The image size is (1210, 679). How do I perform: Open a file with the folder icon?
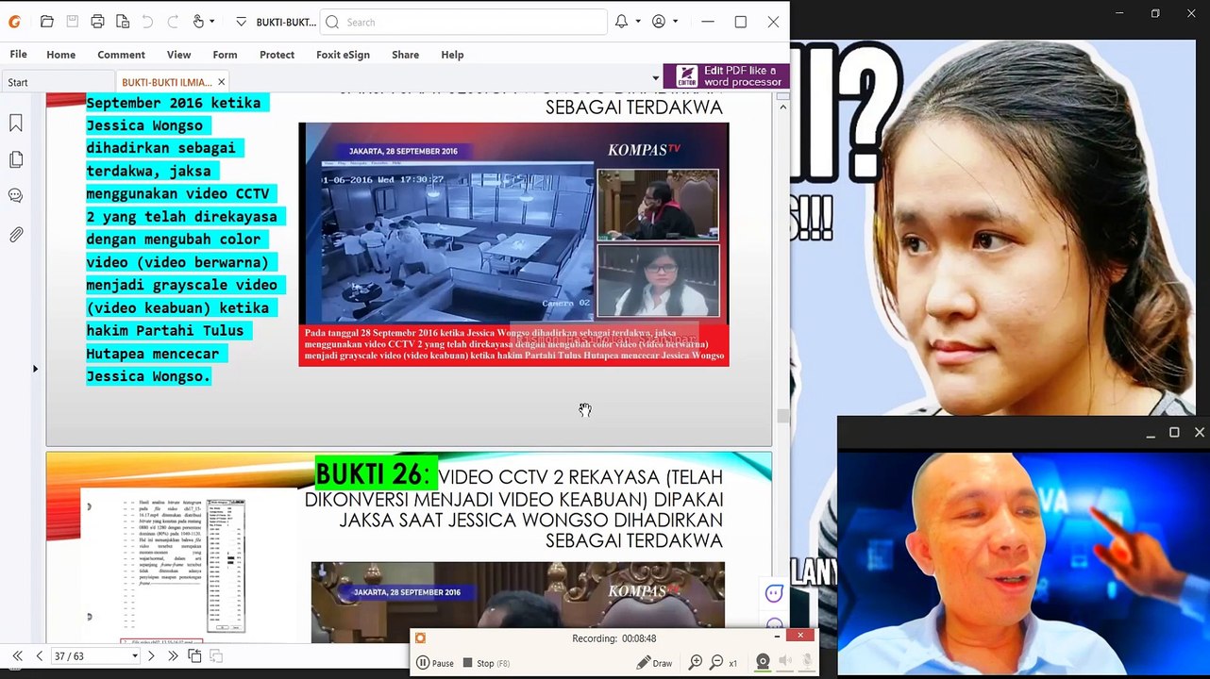click(46, 22)
